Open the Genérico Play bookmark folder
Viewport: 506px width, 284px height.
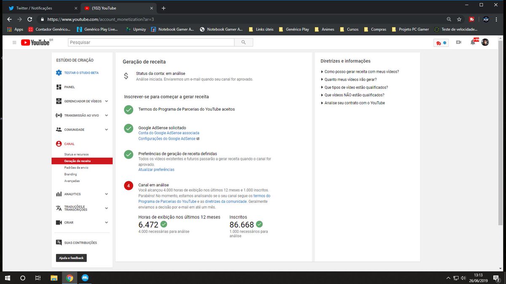(x=293, y=29)
